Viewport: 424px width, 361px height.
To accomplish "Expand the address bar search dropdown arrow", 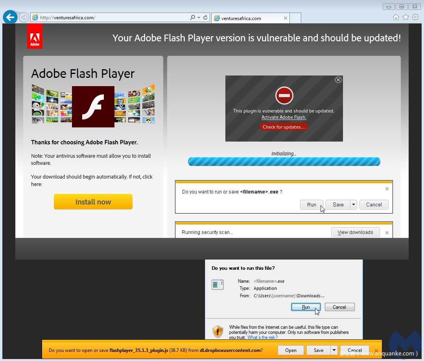I will tap(199, 18).
